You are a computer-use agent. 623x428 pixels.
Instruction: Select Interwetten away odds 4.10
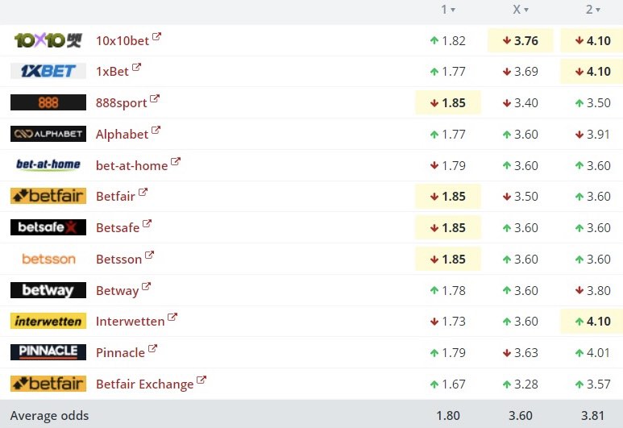(x=592, y=321)
